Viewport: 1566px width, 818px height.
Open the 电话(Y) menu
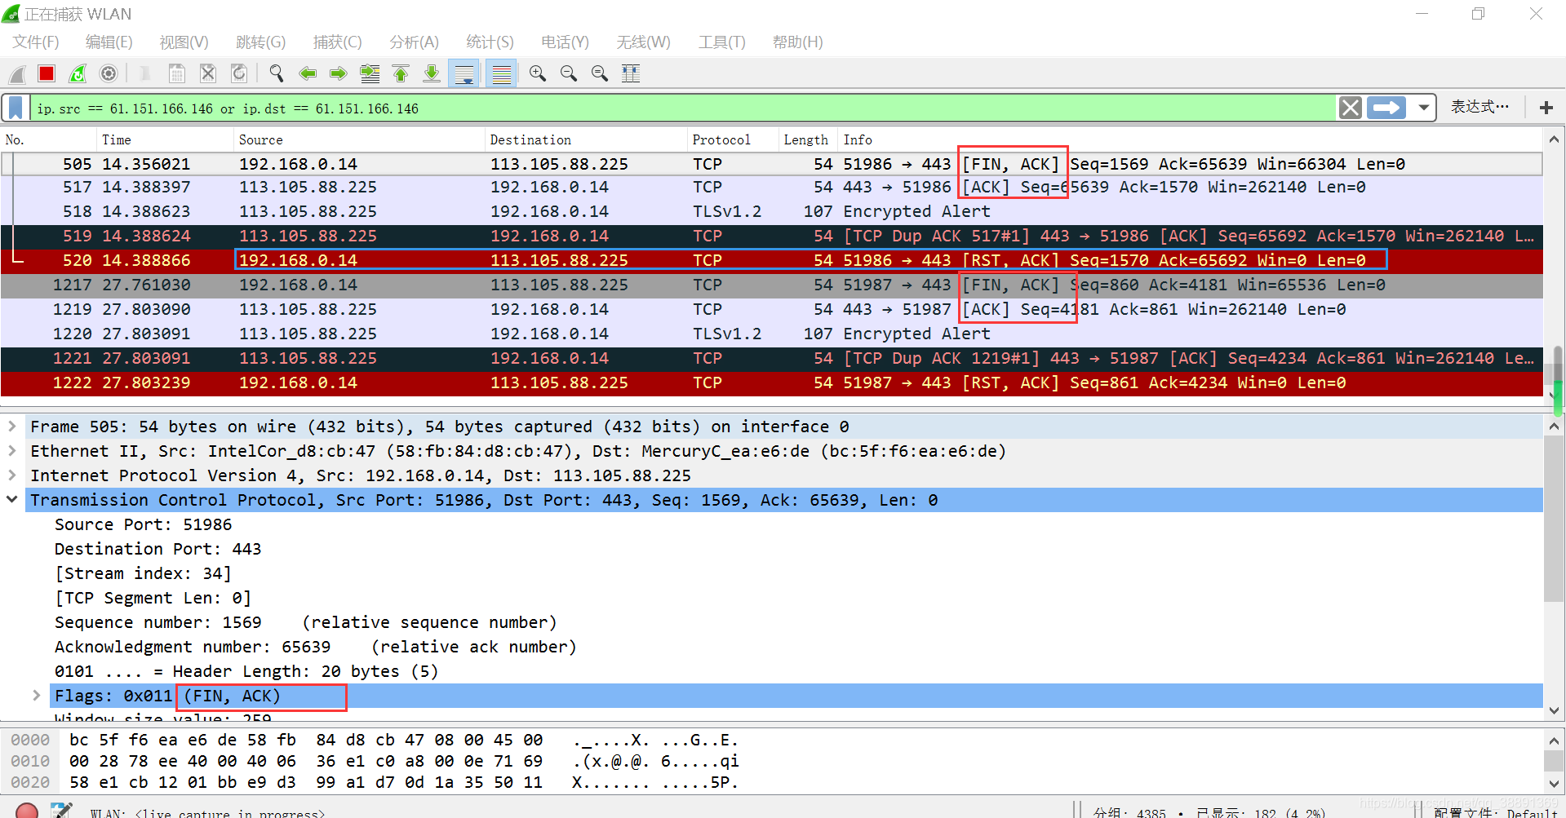pyautogui.click(x=566, y=42)
